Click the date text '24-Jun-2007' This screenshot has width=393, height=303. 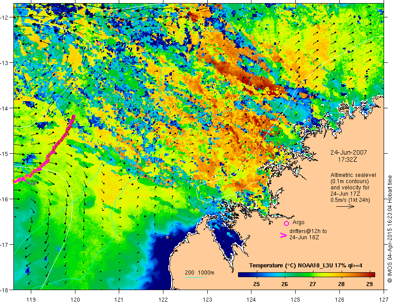coord(349,152)
